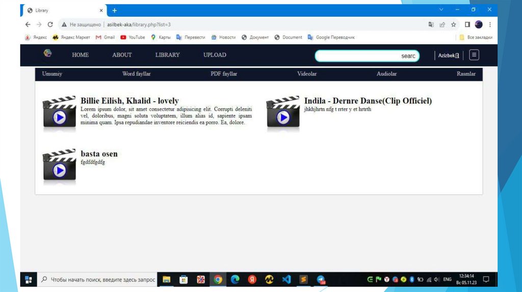522x292 pixels.
Task: Open the Перевести bookmark
Action: (x=191, y=37)
